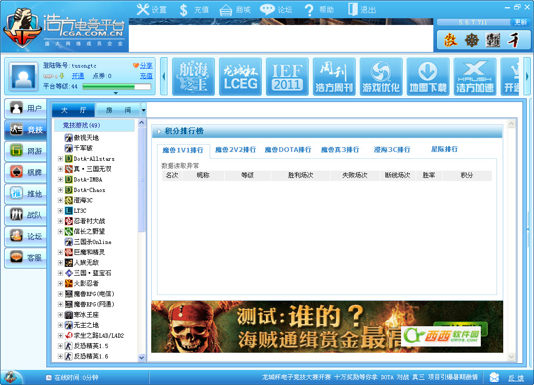The image size is (534, 385).
Task: Select the 棋牌 sidebar item
Action: tap(26, 172)
